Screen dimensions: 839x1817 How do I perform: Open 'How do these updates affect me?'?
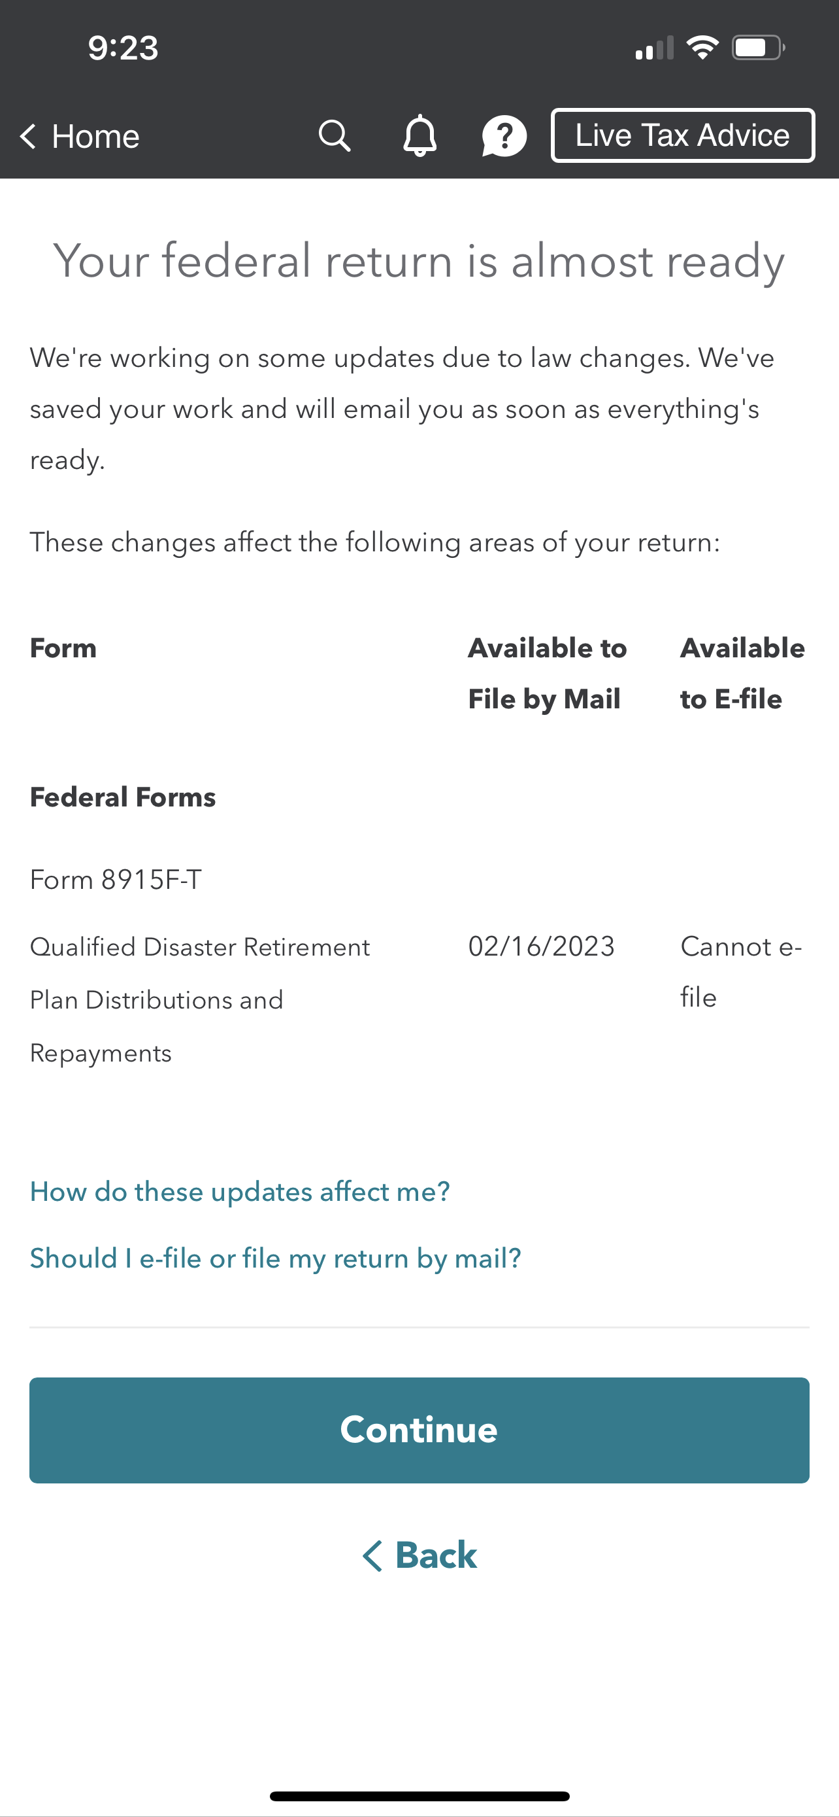tap(240, 1192)
